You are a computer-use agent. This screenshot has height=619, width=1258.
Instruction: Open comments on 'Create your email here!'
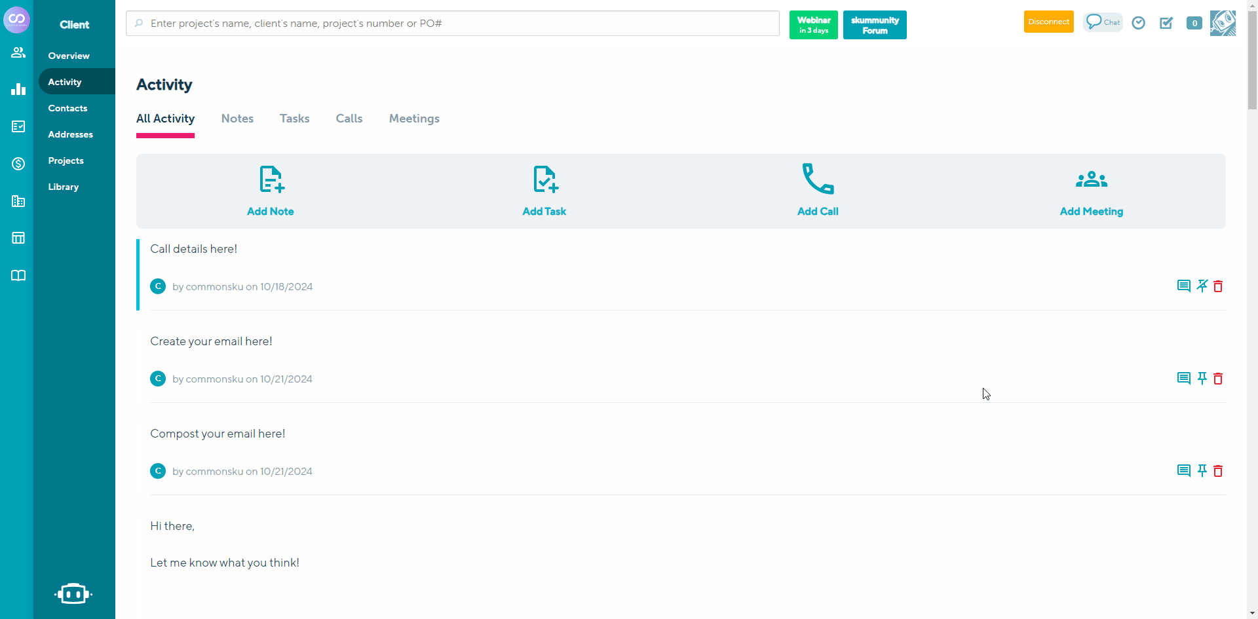click(x=1183, y=378)
